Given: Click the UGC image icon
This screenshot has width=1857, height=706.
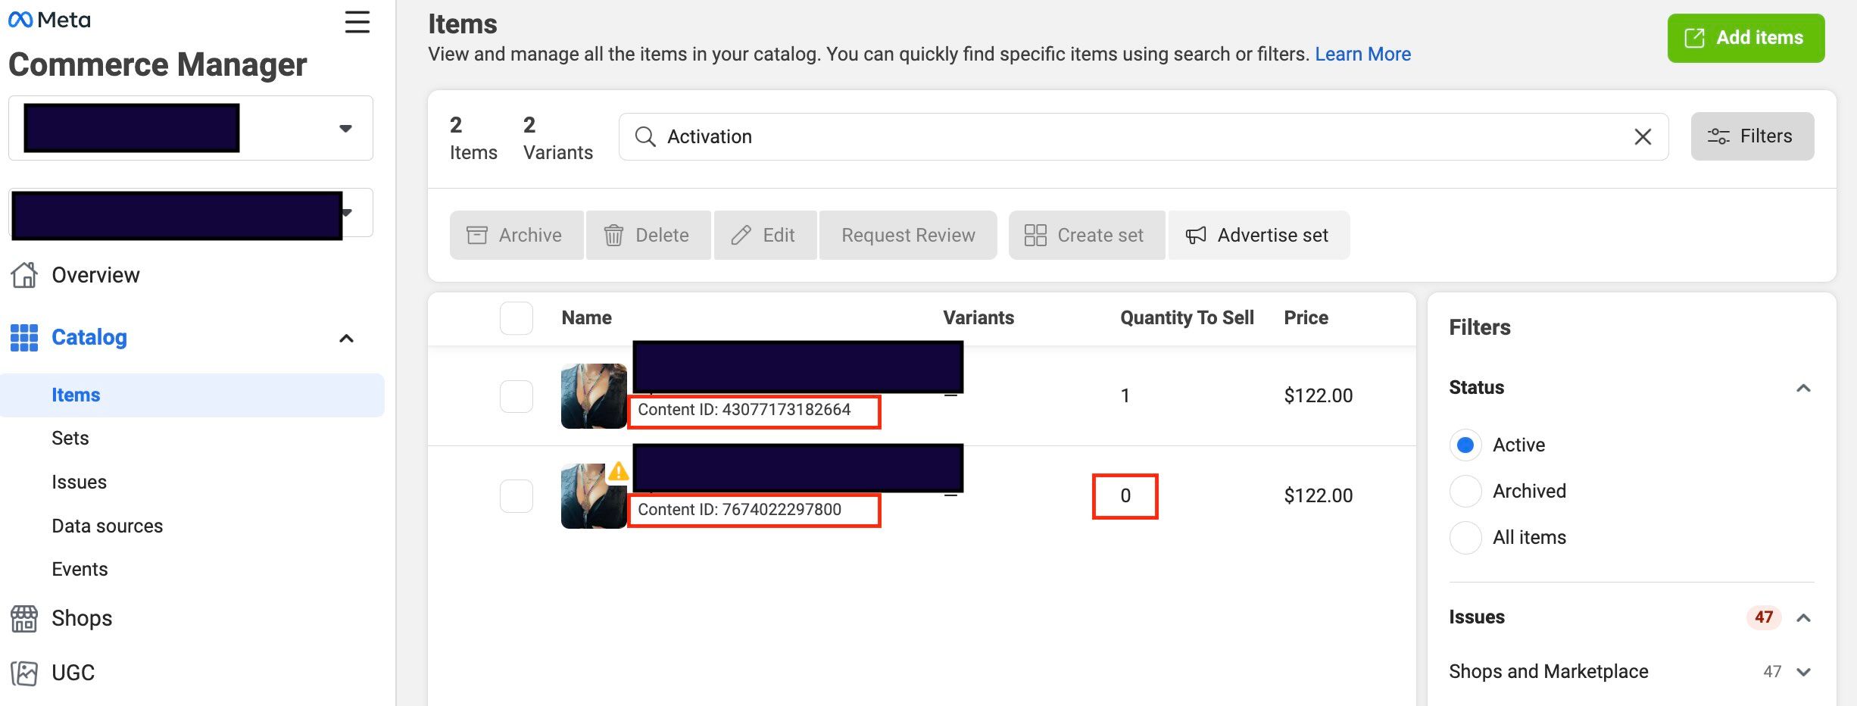Looking at the screenshot, I should pyautogui.click(x=24, y=673).
